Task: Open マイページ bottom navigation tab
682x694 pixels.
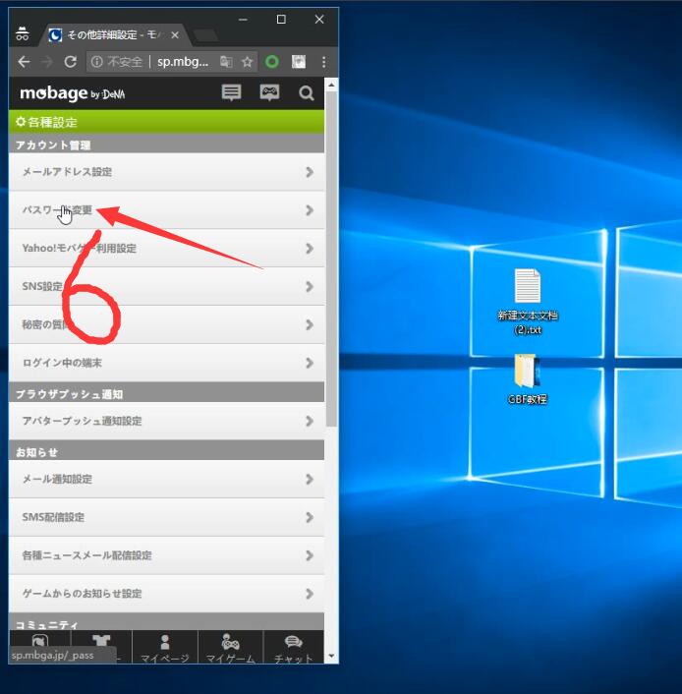Action: click(x=165, y=648)
